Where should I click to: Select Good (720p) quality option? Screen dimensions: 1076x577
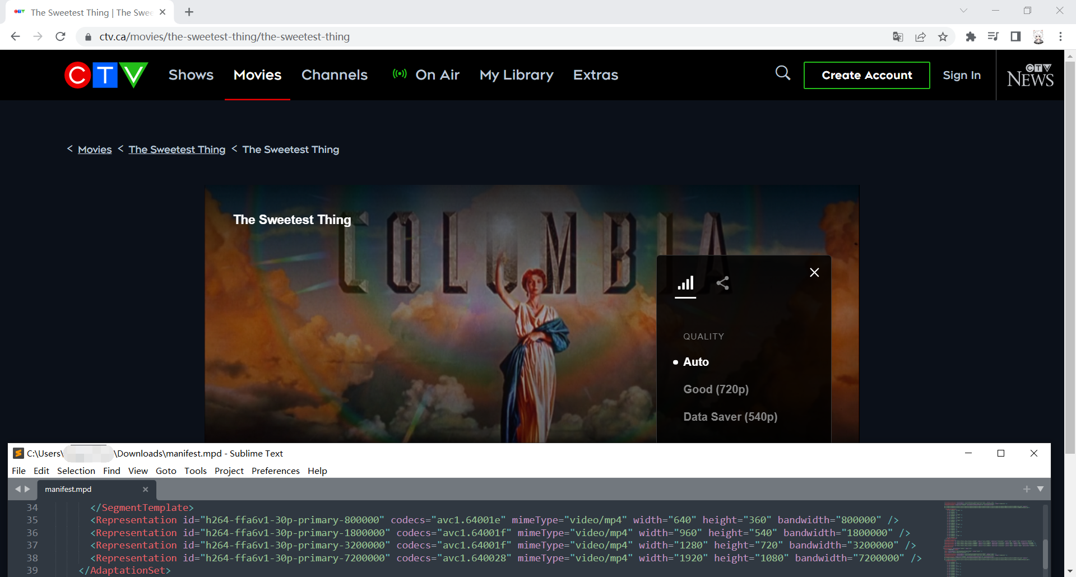pyautogui.click(x=716, y=389)
